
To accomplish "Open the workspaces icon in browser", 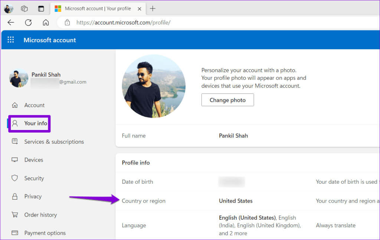I will point(24,9).
